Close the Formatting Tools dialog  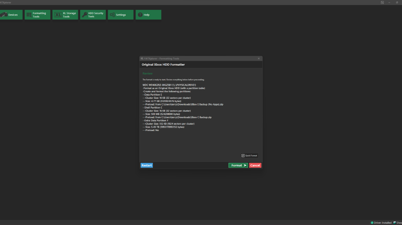click(259, 58)
